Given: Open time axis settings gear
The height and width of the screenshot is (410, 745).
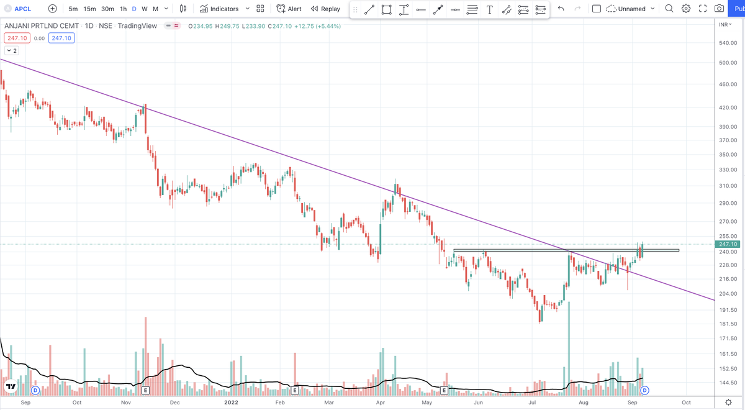Looking at the screenshot, I should [728, 403].
